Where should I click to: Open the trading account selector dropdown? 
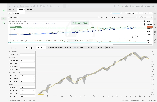coord(138,6)
